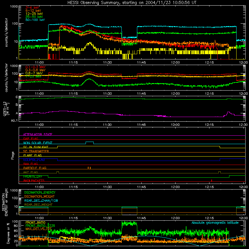Click the 0.1-0.3 MeV legend label
Viewport: 249px width, 249px height.
point(35,67)
